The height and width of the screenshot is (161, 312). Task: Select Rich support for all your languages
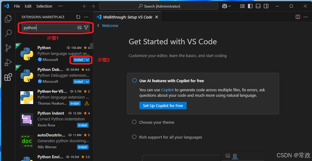click(x=170, y=137)
